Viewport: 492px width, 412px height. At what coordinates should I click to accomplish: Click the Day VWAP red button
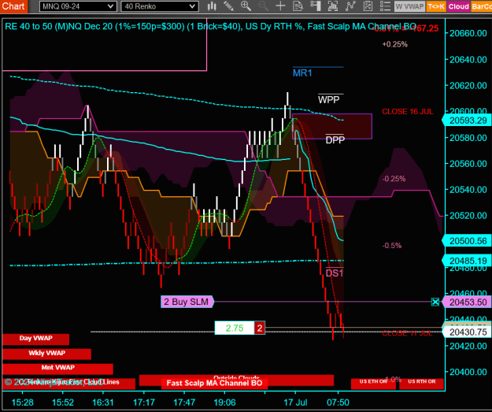[35, 340]
